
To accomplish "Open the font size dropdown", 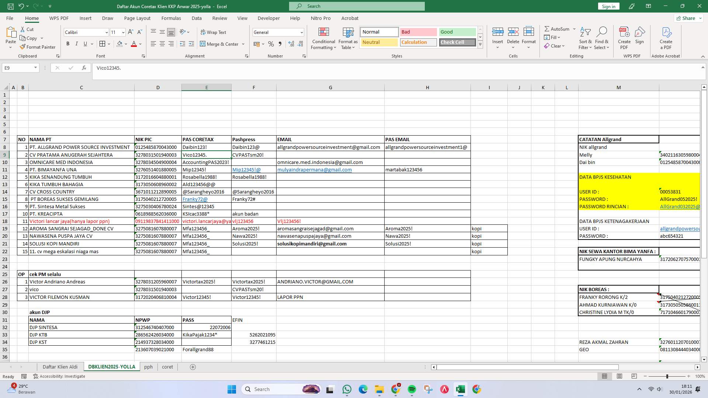I will [123, 32].
